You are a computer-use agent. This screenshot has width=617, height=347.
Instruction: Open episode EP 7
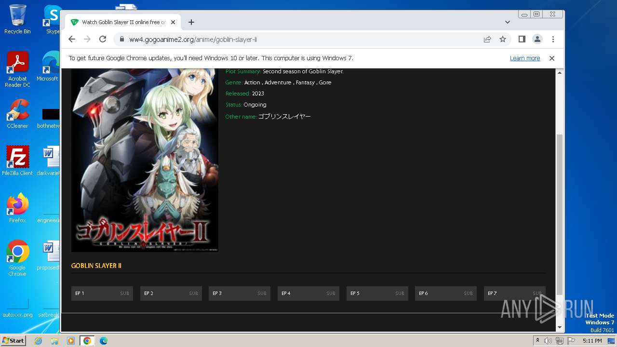coord(515,294)
